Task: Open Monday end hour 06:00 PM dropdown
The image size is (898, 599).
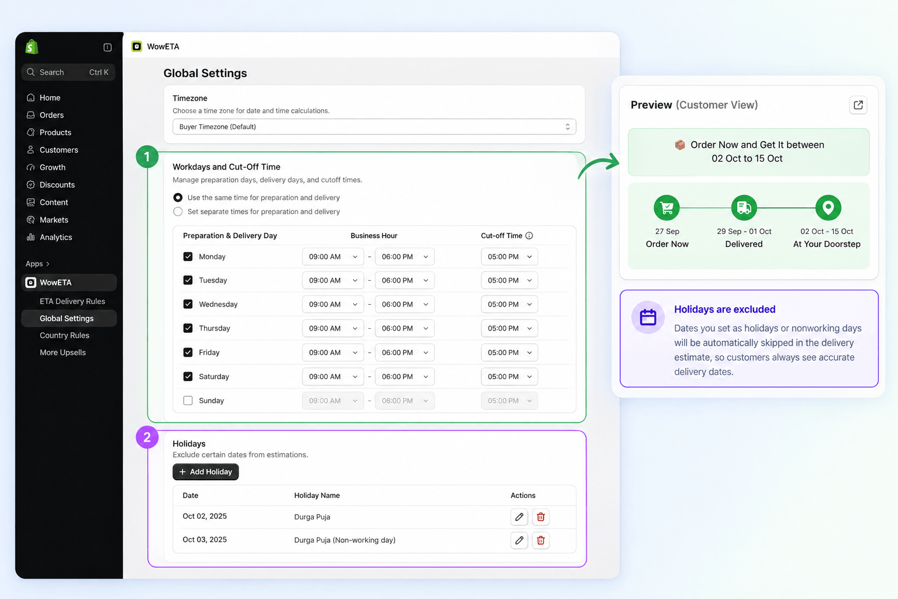Action: pos(405,257)
